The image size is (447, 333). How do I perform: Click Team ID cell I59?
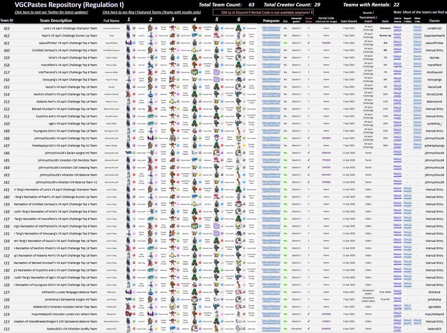(7, 58)
